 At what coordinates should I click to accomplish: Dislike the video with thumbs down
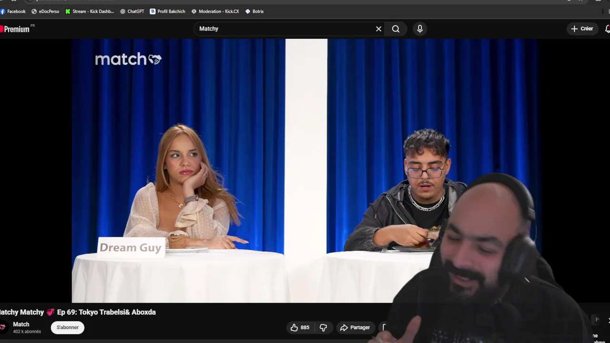323,328
